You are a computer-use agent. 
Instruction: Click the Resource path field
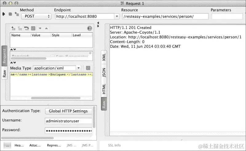coord(165,17)
